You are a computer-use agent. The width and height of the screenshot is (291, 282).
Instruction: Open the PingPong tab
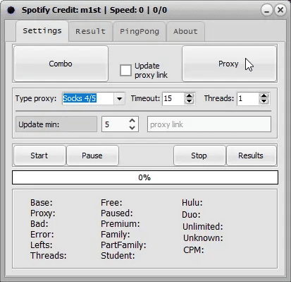[140, 31]
